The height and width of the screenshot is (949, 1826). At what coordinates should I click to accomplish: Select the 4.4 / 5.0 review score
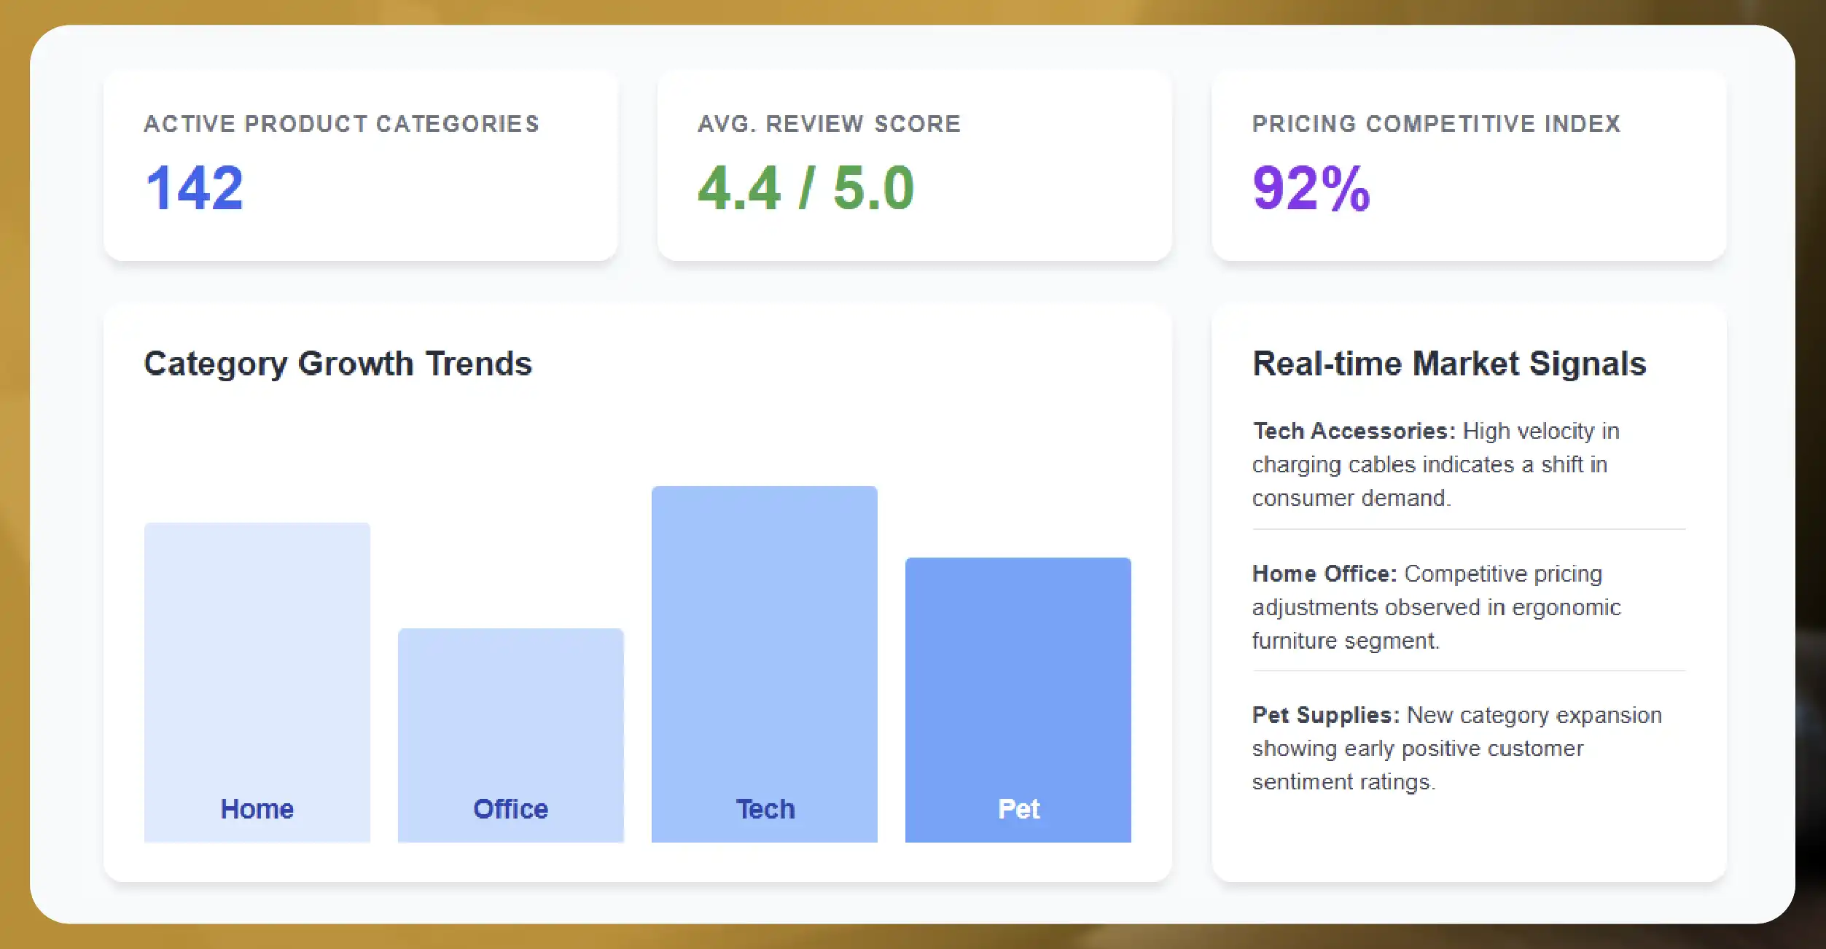tap(805, 188)
